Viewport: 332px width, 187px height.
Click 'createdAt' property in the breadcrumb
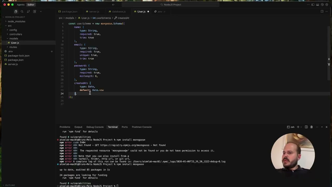123,18
